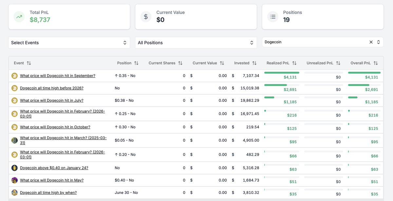
Task: Clear the Dogecoin search with X icon
Action: coord(371,42)
